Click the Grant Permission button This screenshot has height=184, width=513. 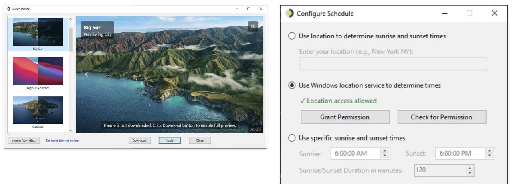click(345, 117)
